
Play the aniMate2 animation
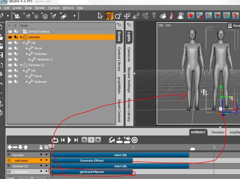click(69, 140)
